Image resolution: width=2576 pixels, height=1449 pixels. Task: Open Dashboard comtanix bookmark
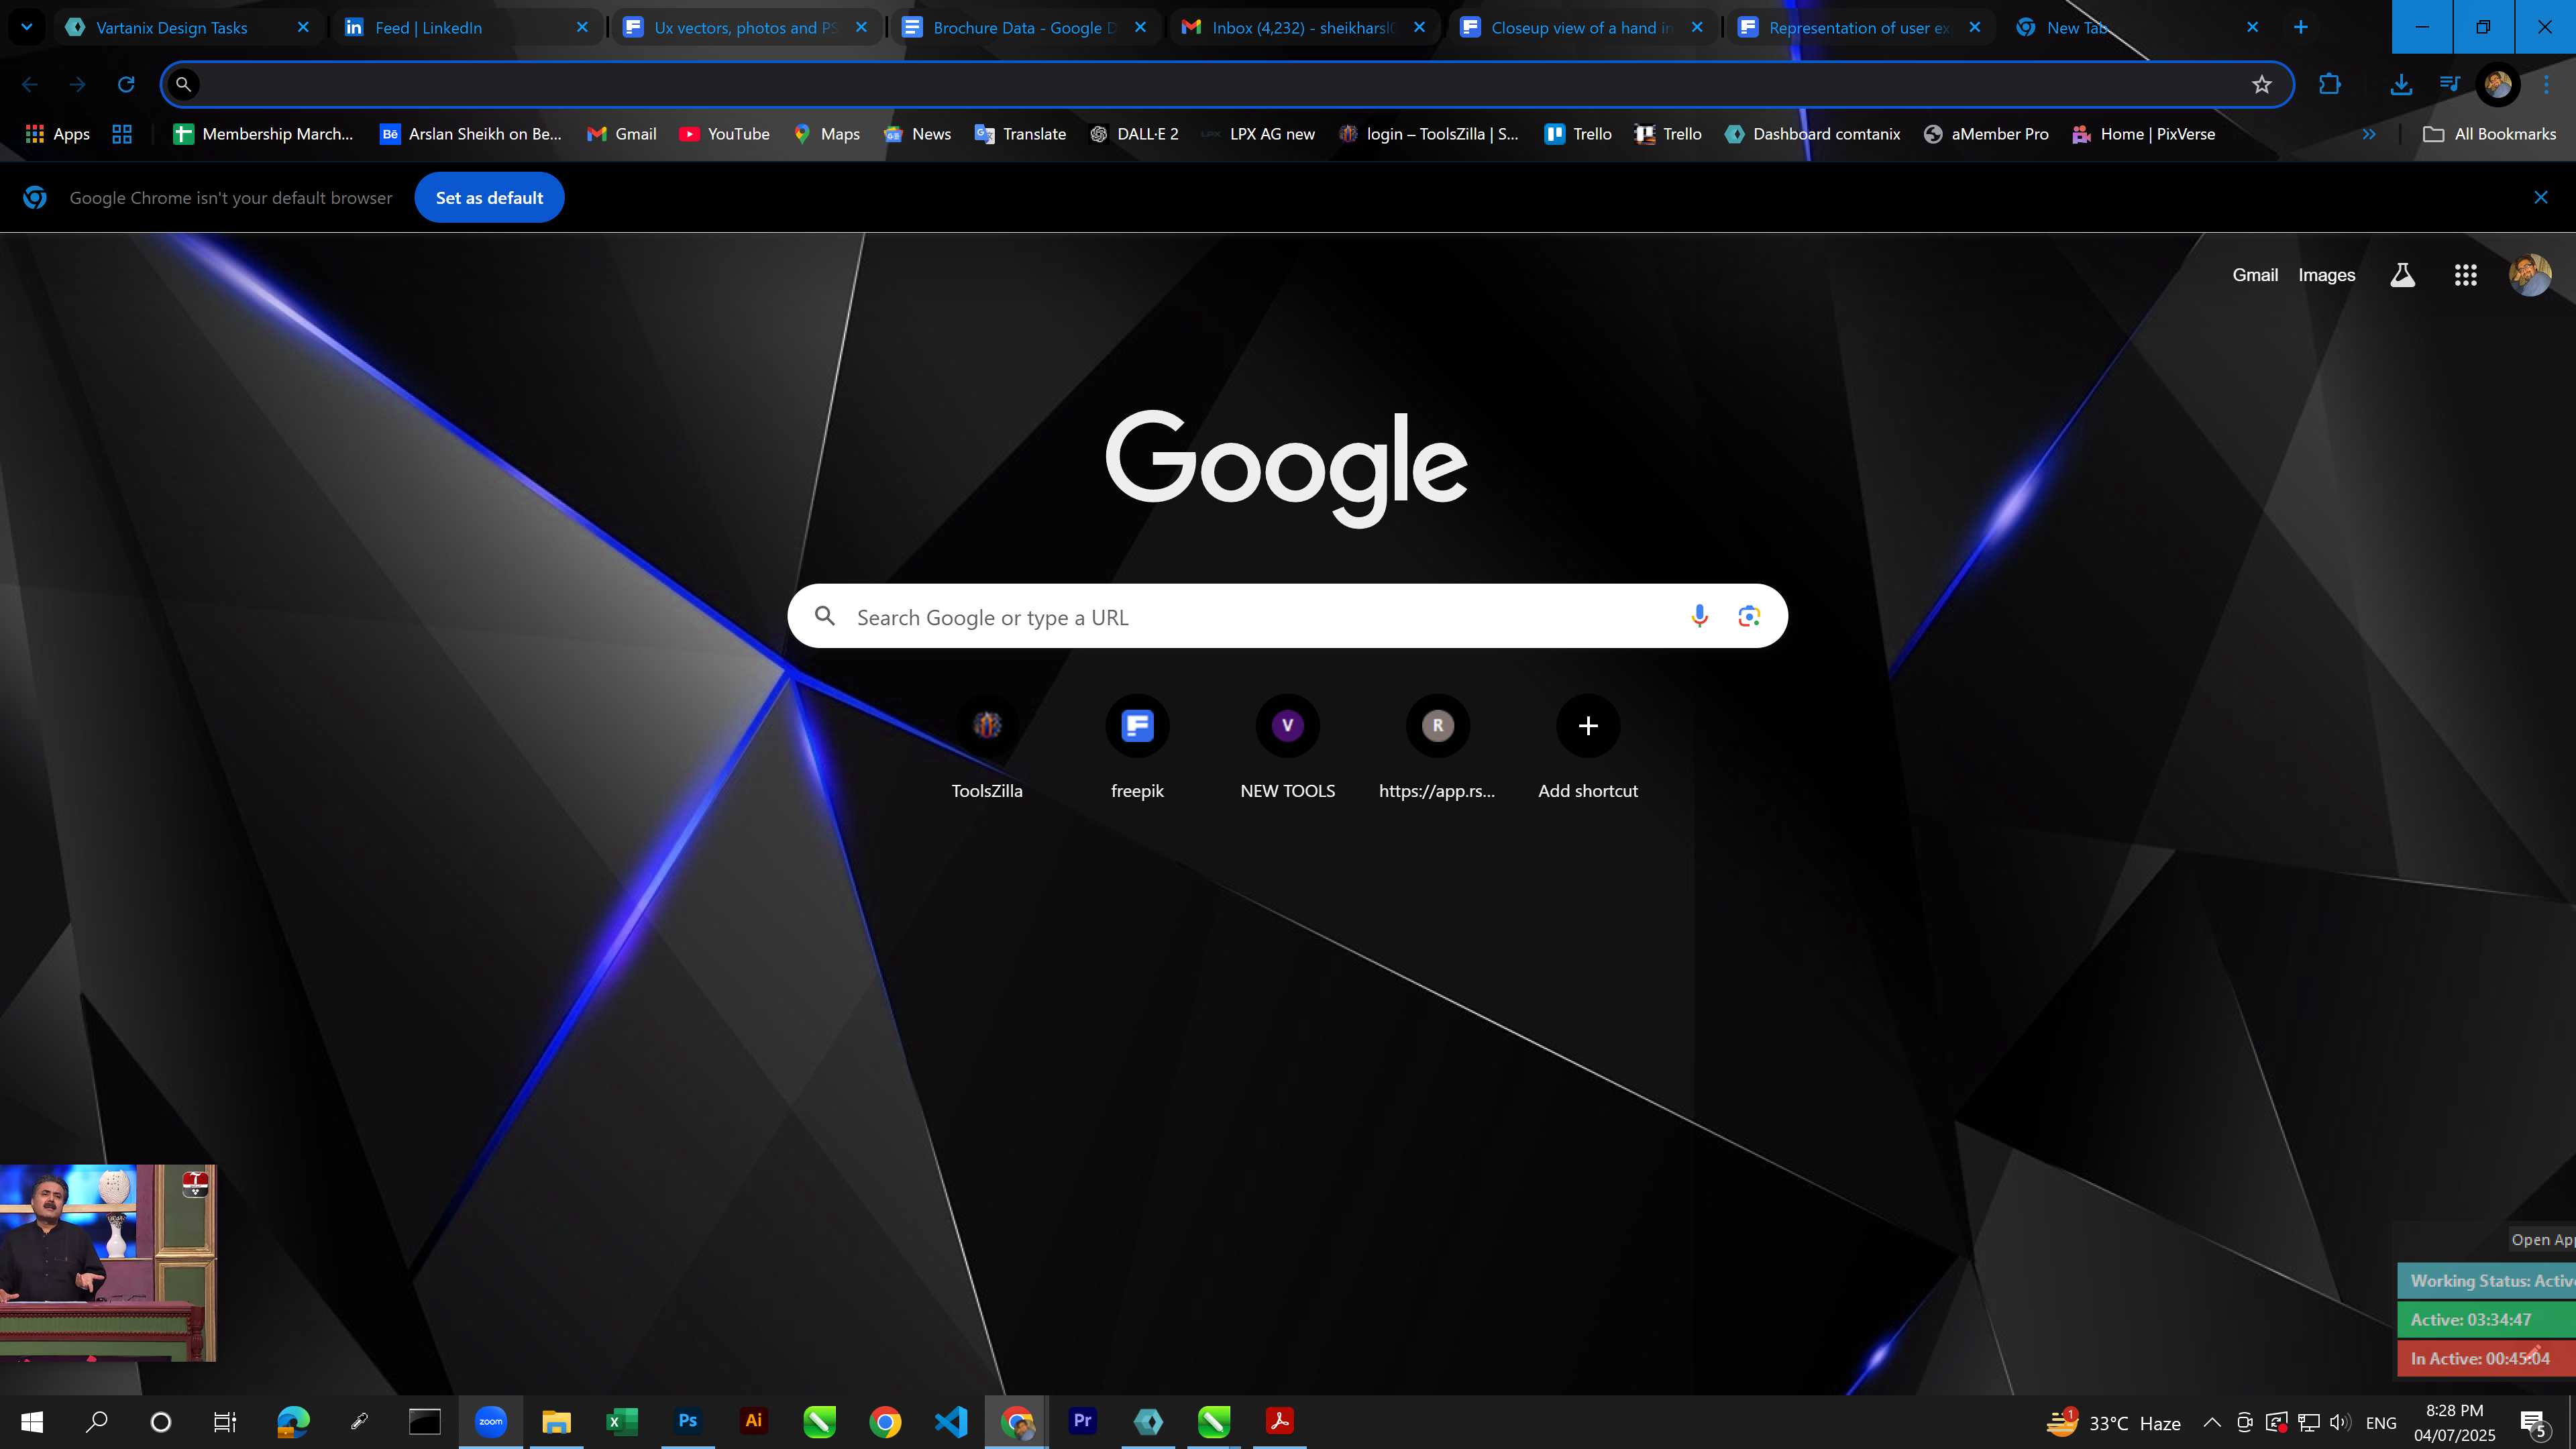1812,134
